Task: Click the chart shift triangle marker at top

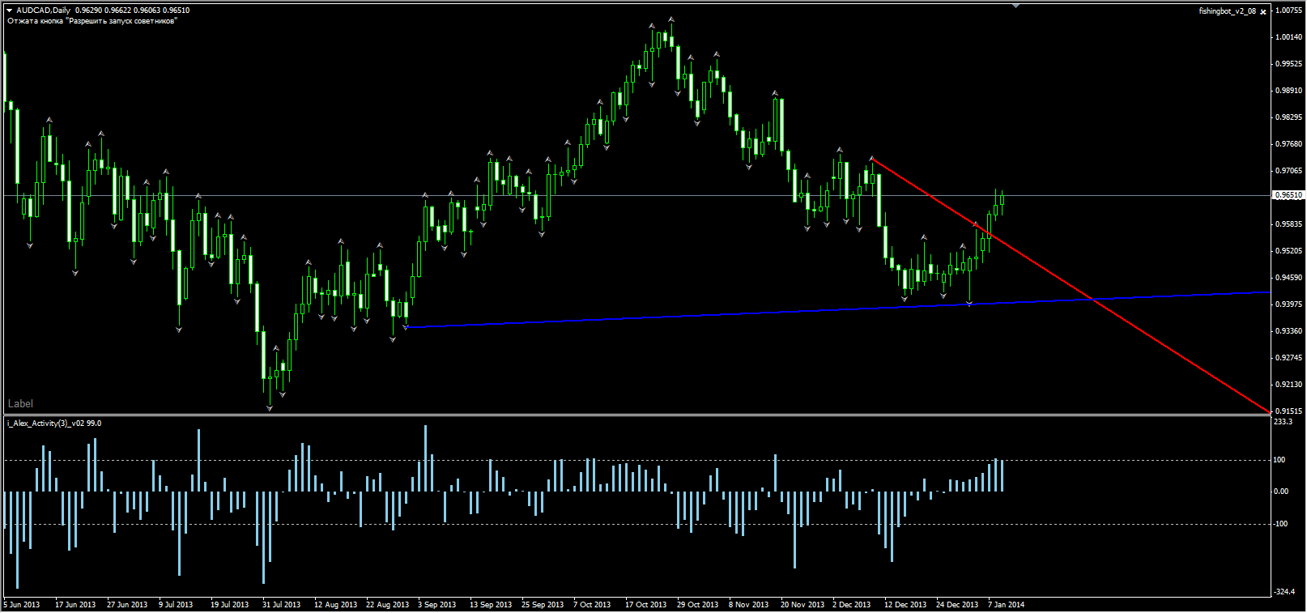Action: (1015, 6)
